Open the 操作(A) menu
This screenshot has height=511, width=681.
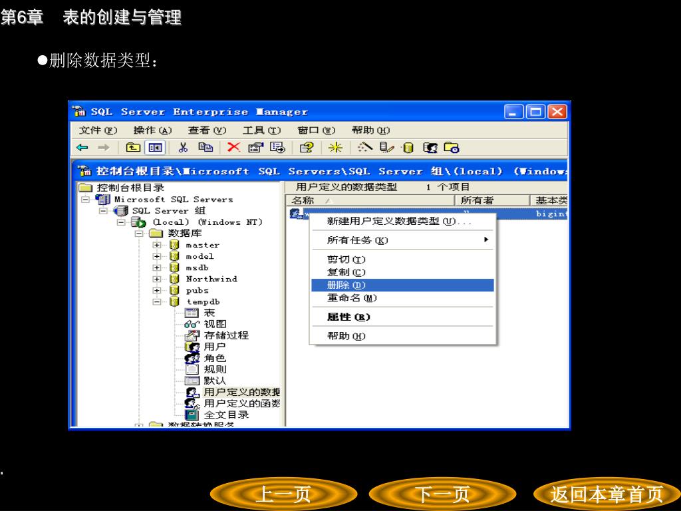[152, 130]
